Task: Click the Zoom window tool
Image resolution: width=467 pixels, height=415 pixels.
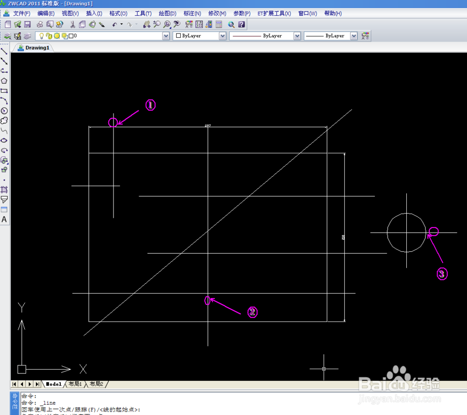Action: [x=167, y=24]
